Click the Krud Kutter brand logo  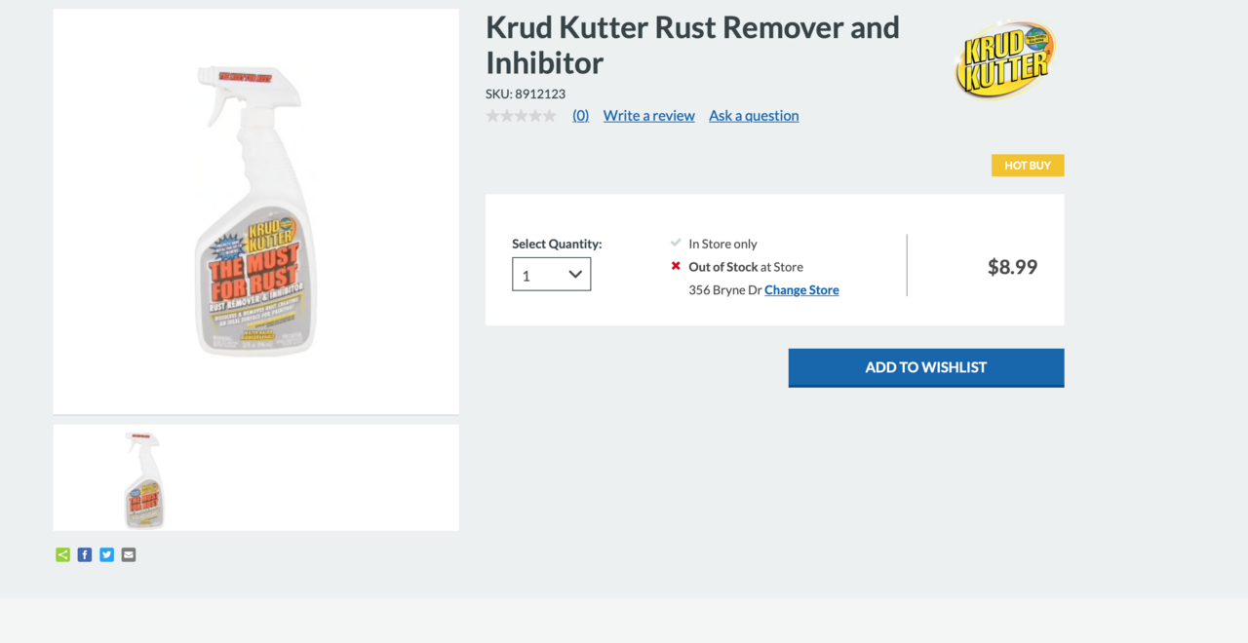point(1004,60)
